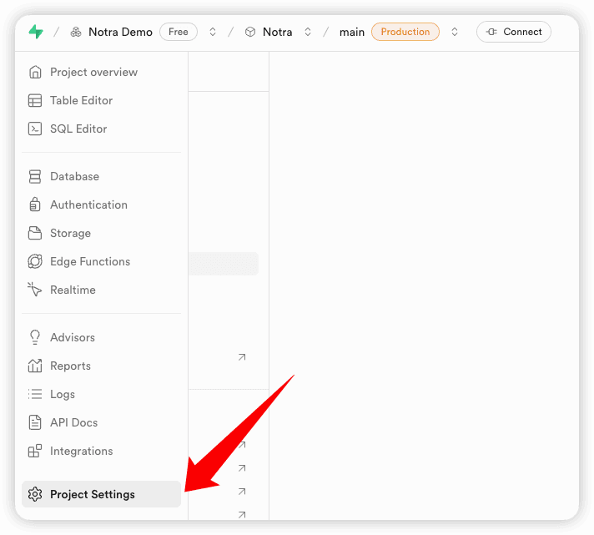Click the Connect button
The height and width of the screenshot is (535, 594).
point(514,32)
